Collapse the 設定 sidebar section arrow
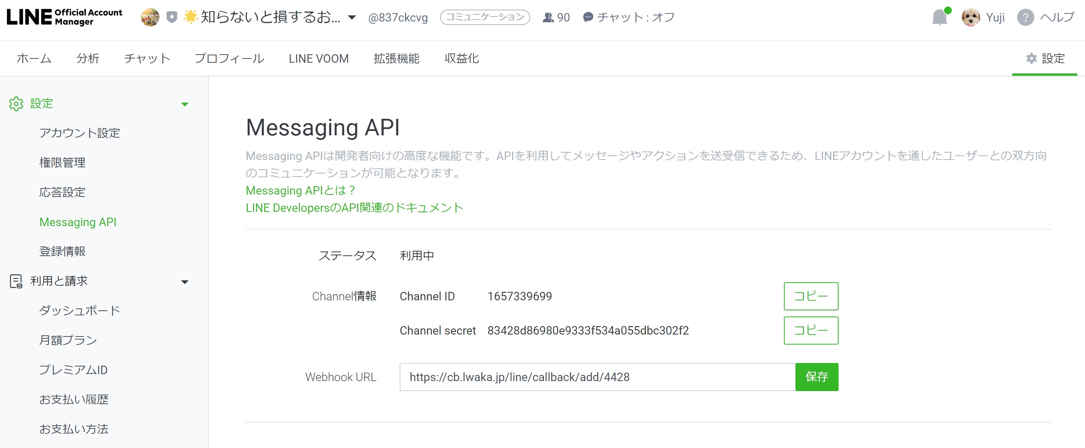This screenshot has height=448, width=1085. [x=184, y=104]
